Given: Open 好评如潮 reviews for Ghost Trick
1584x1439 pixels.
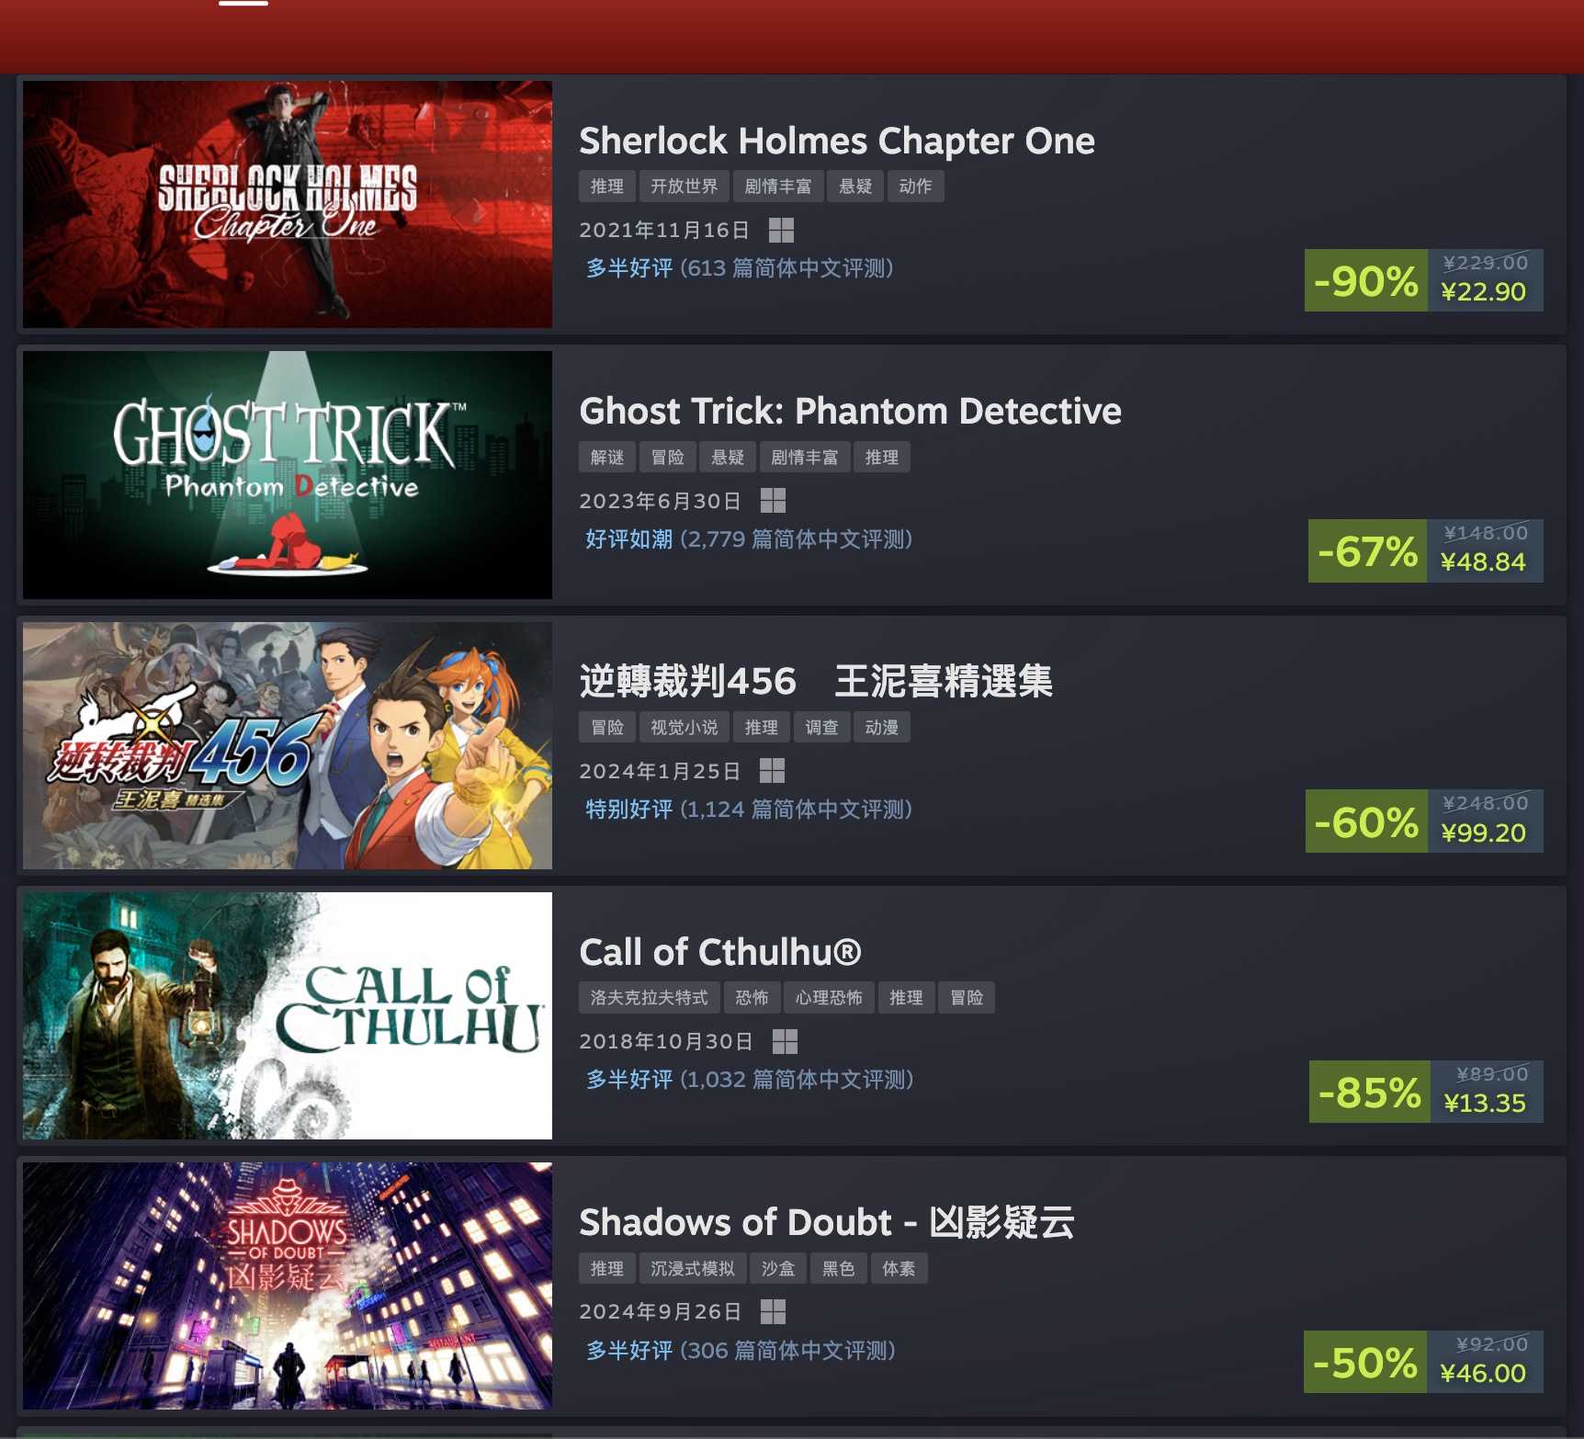Looking at the screenshot, I should click(629, 539).
